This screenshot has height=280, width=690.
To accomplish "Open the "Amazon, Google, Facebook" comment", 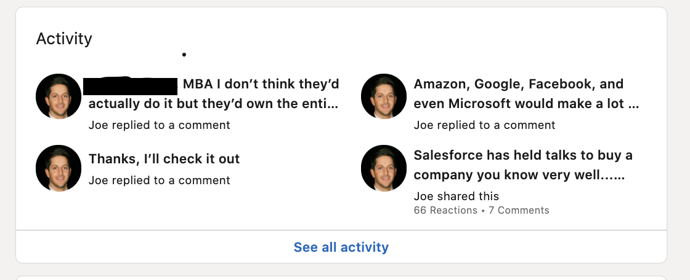I will 518,84.
